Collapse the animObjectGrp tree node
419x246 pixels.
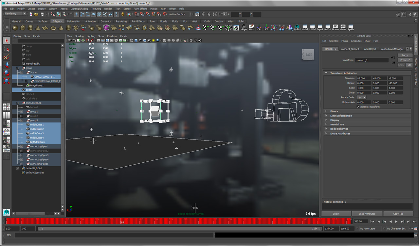coord(17,103)
